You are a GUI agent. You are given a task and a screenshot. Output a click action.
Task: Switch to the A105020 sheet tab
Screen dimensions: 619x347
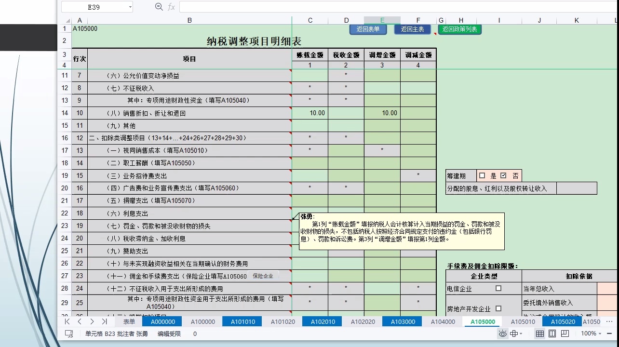tap(563, 321)
